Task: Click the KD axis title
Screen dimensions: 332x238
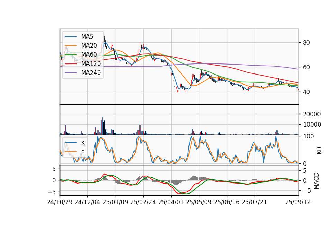Action: pos(319,150)
